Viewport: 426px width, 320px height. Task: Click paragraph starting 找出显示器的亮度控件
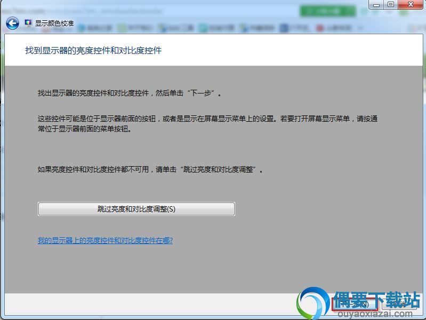[130, 93]
